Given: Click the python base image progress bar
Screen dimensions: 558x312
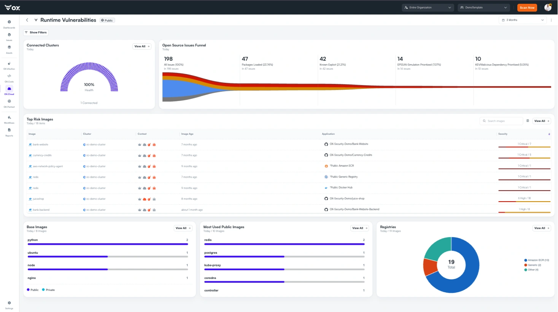Looking at the screenshot, I should click(x=108, y=244).
